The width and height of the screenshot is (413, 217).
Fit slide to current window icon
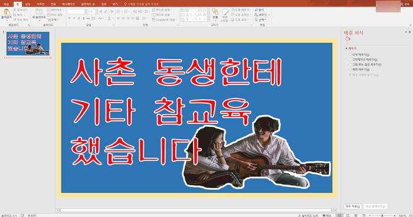(x=411, y=215)
